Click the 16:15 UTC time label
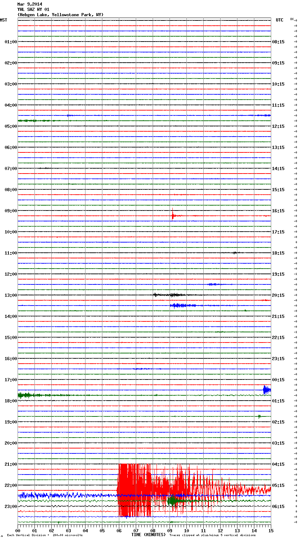This screenshot has height=540, width=299. point(278,211)
